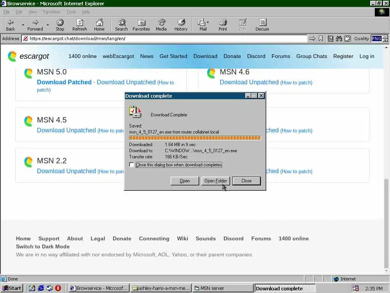Switch to ashley-harris-a-msn-me taskbar folder
Image resolution: width=390 pixels, height=293 pixels.
(161, 288)
